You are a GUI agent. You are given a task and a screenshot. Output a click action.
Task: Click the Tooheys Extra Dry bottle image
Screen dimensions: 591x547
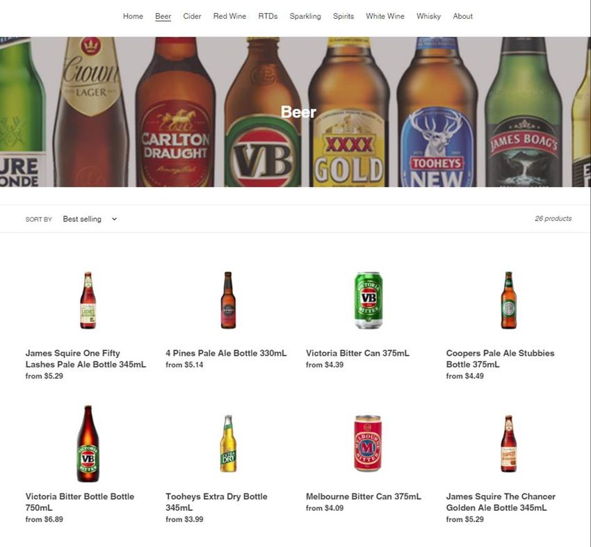(x=228, y=443)
